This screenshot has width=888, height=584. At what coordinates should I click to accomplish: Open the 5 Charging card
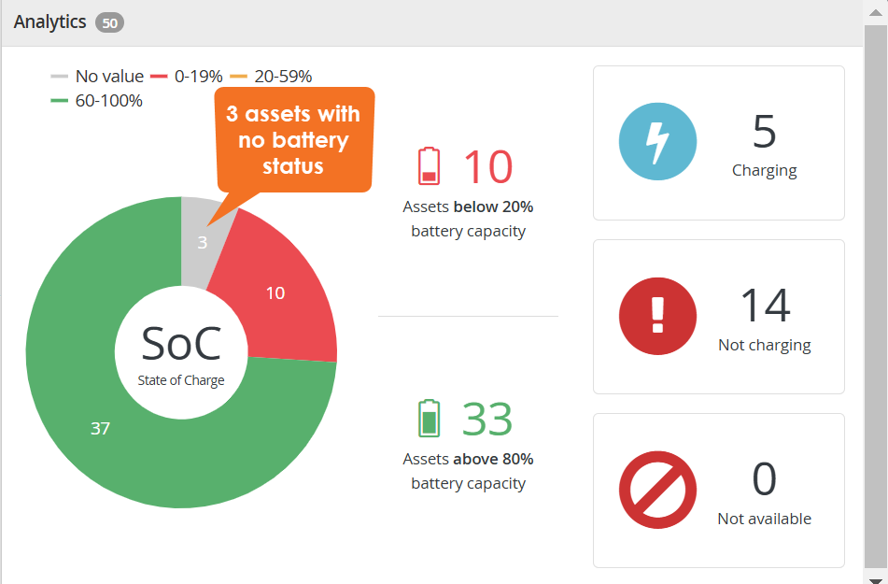(x=719, y=143)
